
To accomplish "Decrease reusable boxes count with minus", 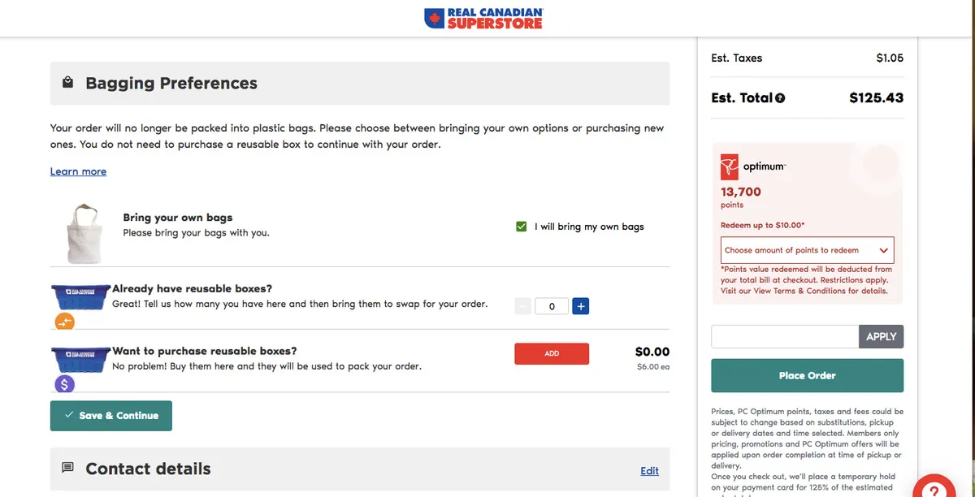I will click(x=523, y=306).
